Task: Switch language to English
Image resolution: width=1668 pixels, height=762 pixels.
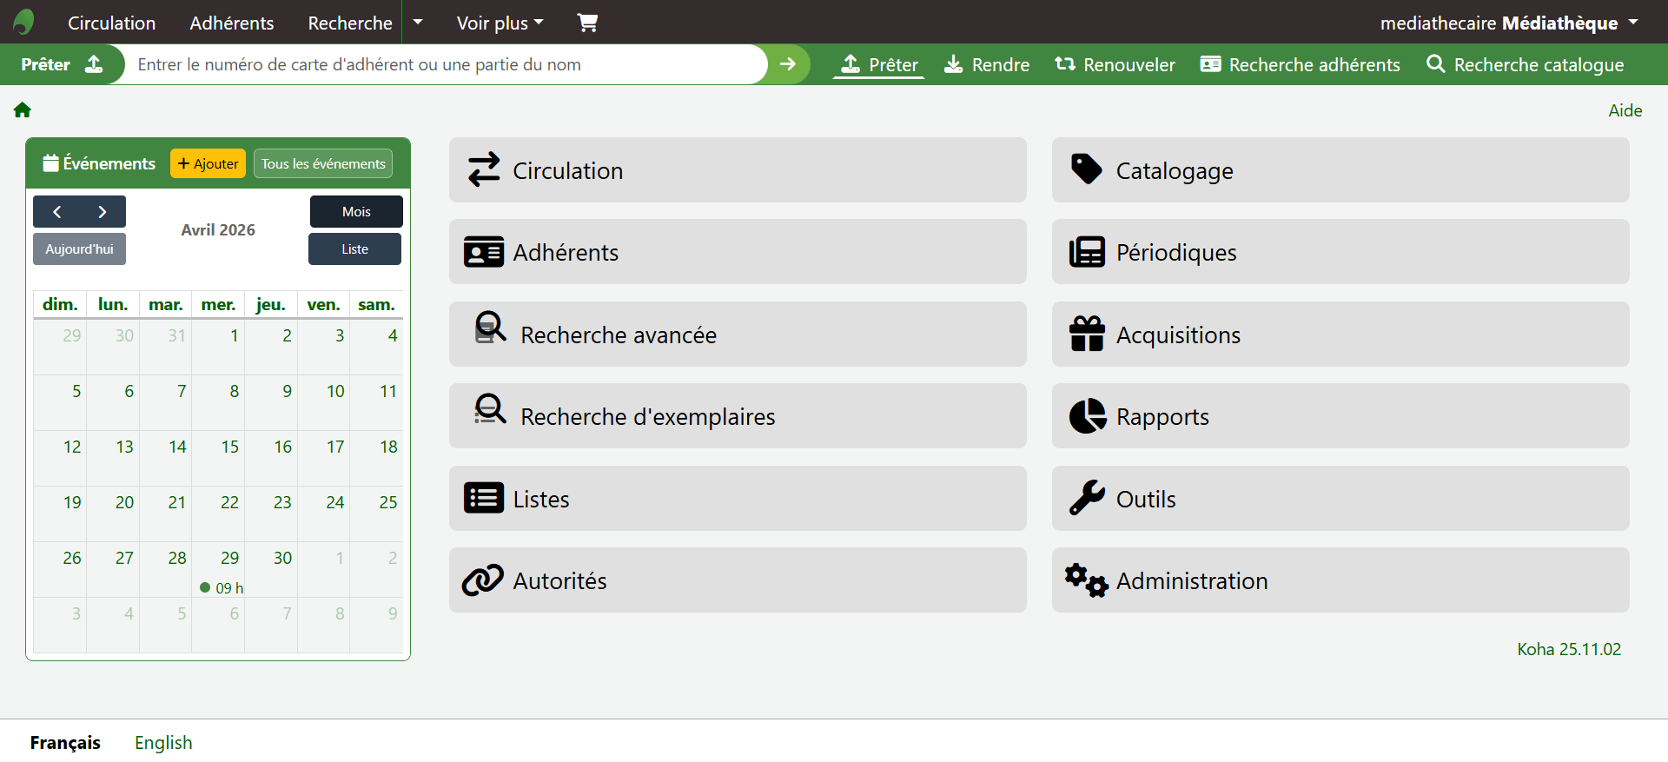Action: pos(163,743)
